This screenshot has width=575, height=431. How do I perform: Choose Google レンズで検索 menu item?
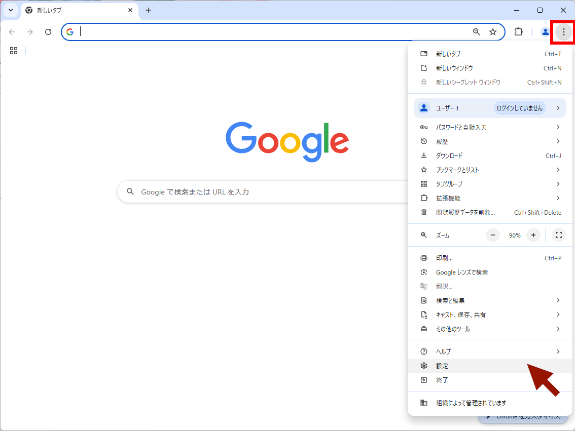[x=490, y=272]
